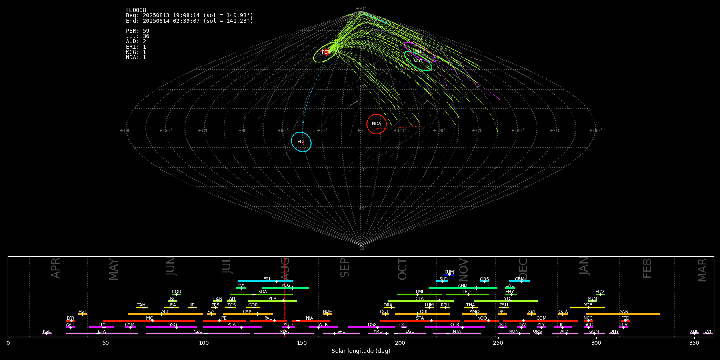Viewport: 720px width, 360px height.
Task: Click the cyan ERI radiant circle
Action: pos(301,142)
